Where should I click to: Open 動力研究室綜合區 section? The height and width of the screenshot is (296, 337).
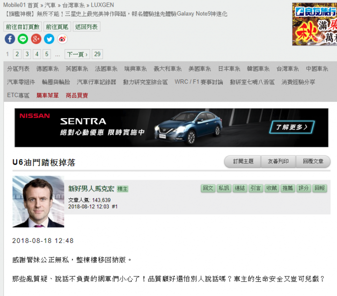(145, 82)
